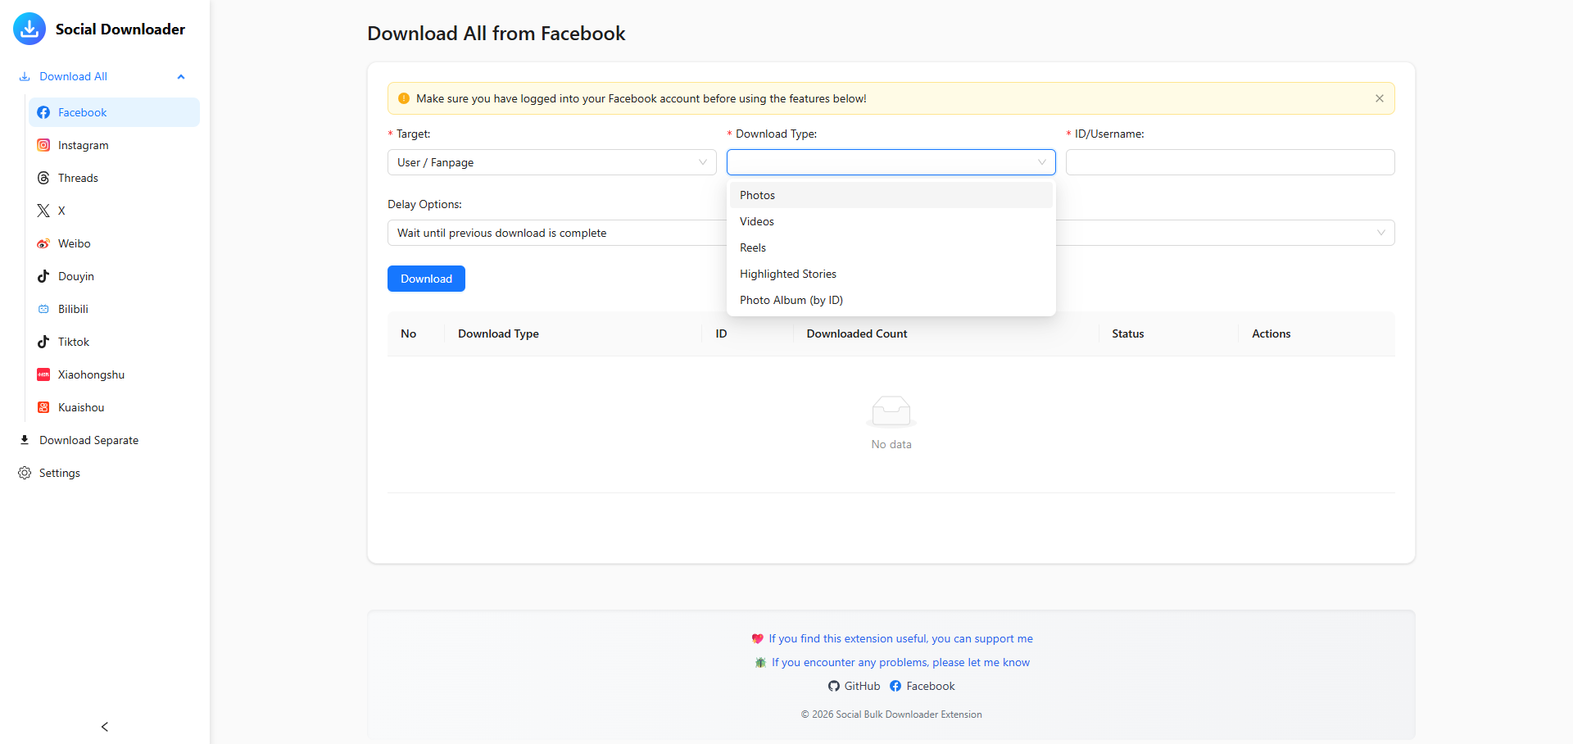The width and height of the screenshot is (1573, 744).
Task: Click the blue Download button
Action: click(426, 279)
